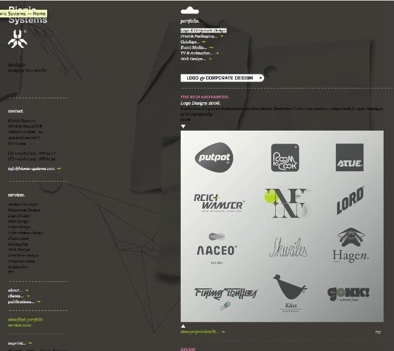Open the view flash portfolio link

click(x=26, y=319)
